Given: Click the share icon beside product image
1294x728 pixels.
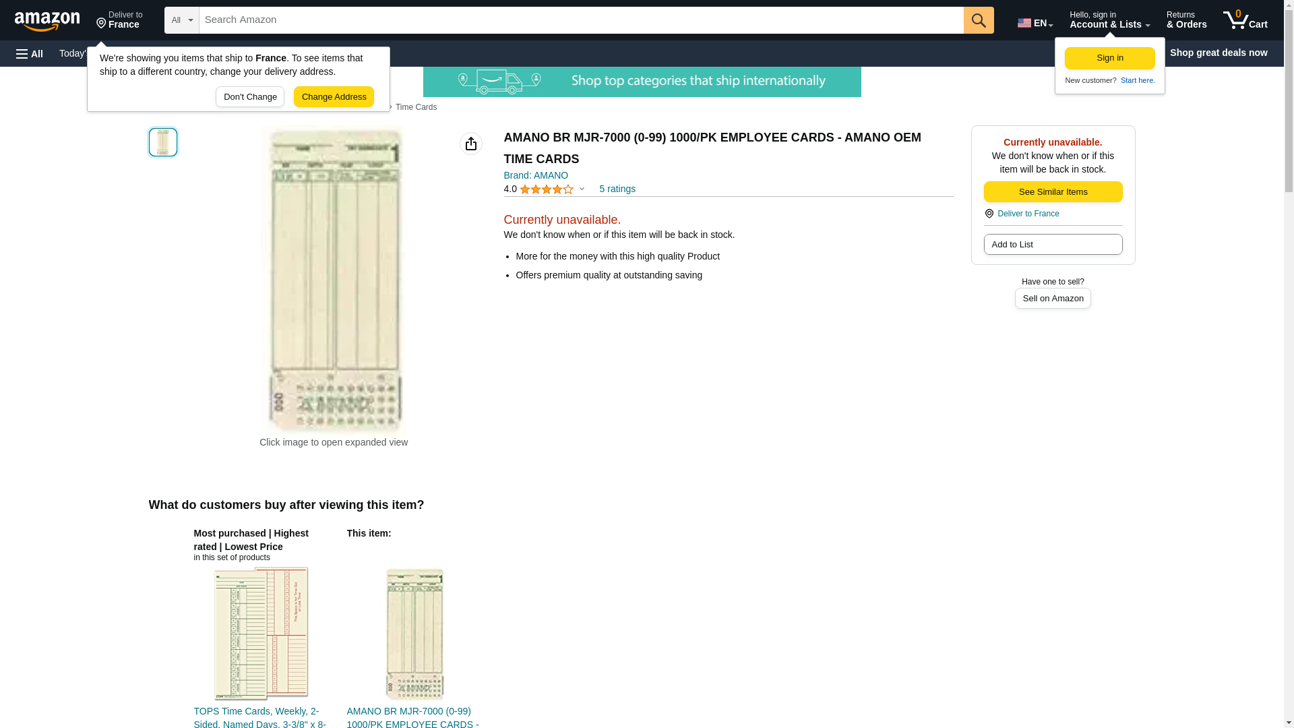Looking at the screenshot, I should pos(470,144).
